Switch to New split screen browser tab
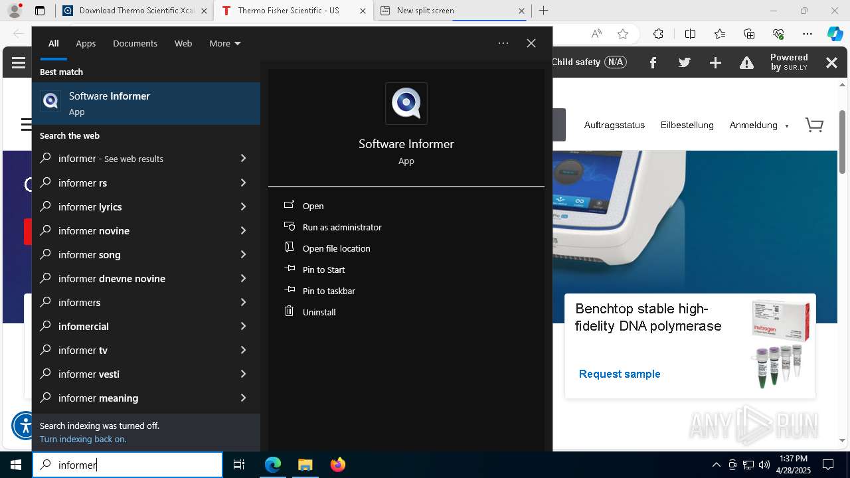 click(452, 11)
